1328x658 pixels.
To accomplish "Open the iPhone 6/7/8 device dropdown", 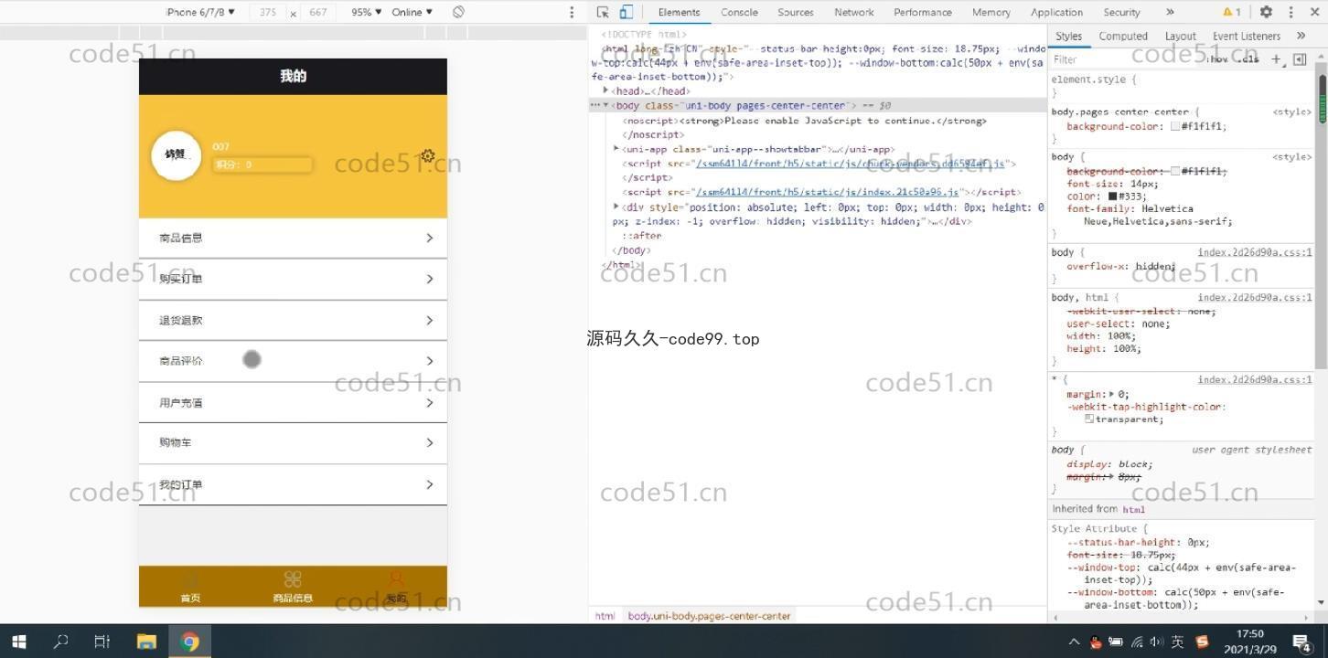I will tap(200, 12).
